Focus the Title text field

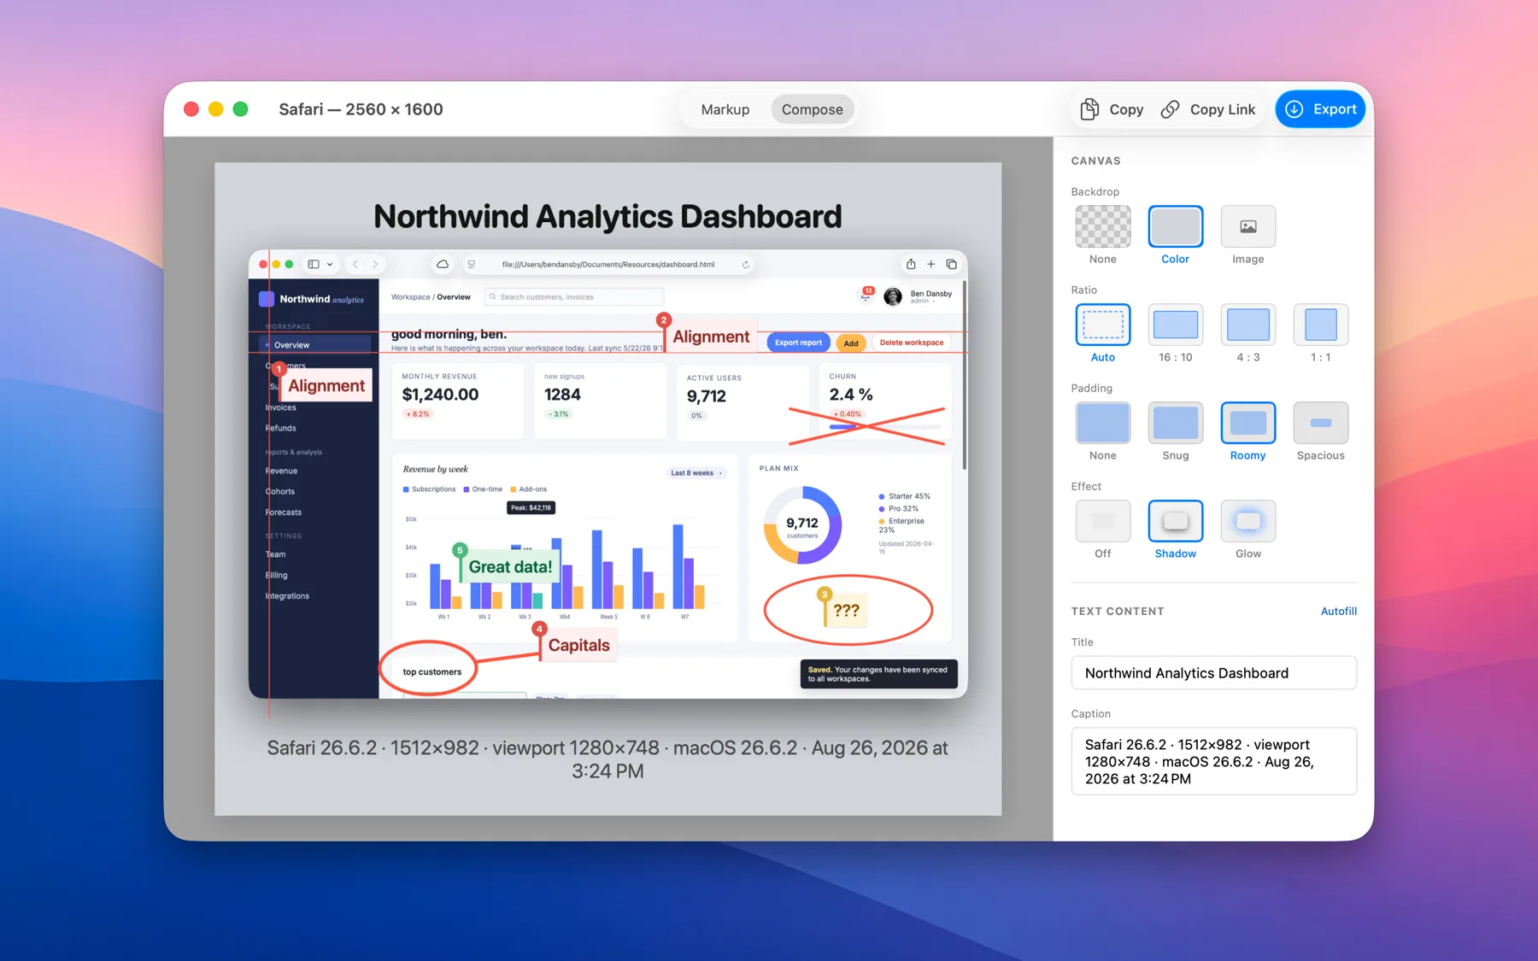tap(1213, 673)
